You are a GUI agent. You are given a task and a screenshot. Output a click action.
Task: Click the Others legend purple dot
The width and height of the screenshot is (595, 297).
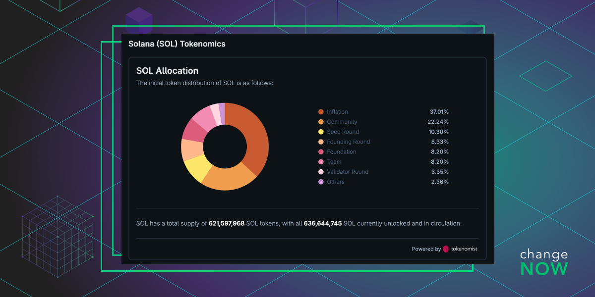pos(321,182)
